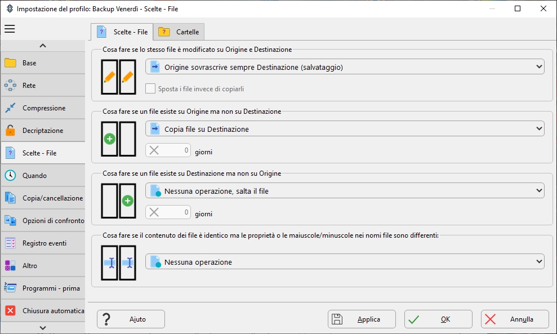557x334 pixels.
Task: Click the red X Annulla icon
Action: [490, 319]
